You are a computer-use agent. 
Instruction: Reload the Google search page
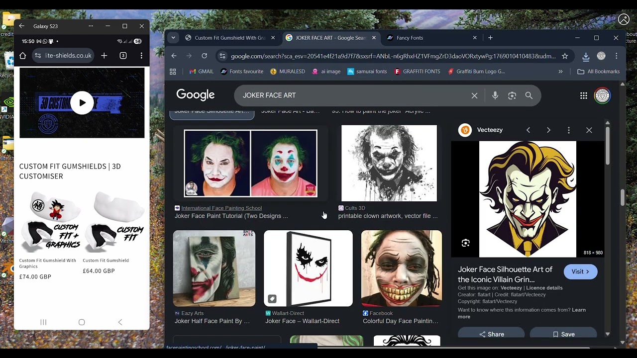[204, 56]
